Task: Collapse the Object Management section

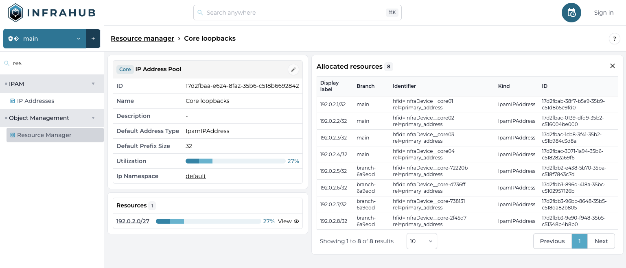Action: pos(93,118)
